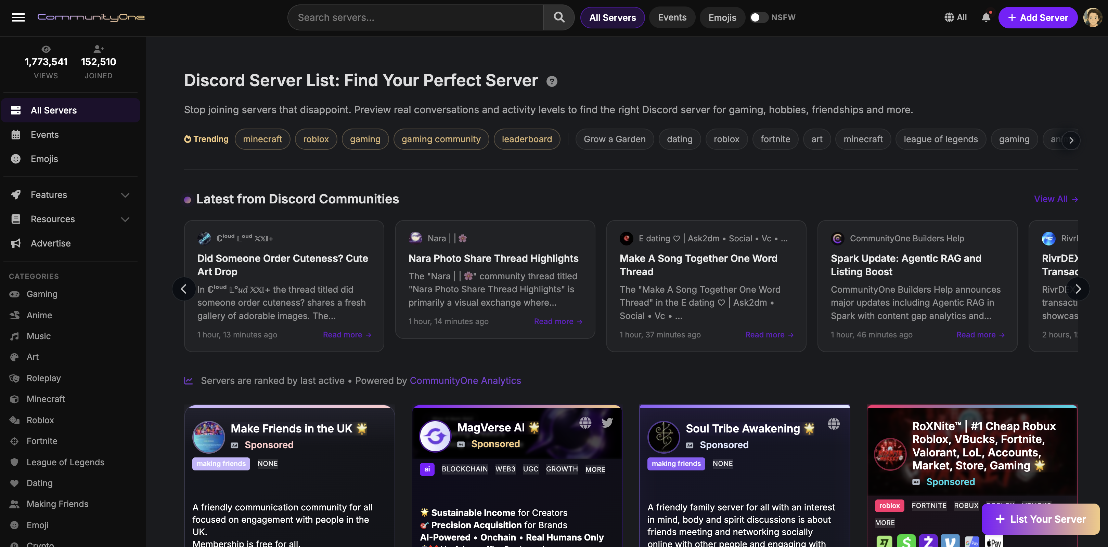1108x547 pixels.
Task: Open the notifications bell
Action: (986, 17)
